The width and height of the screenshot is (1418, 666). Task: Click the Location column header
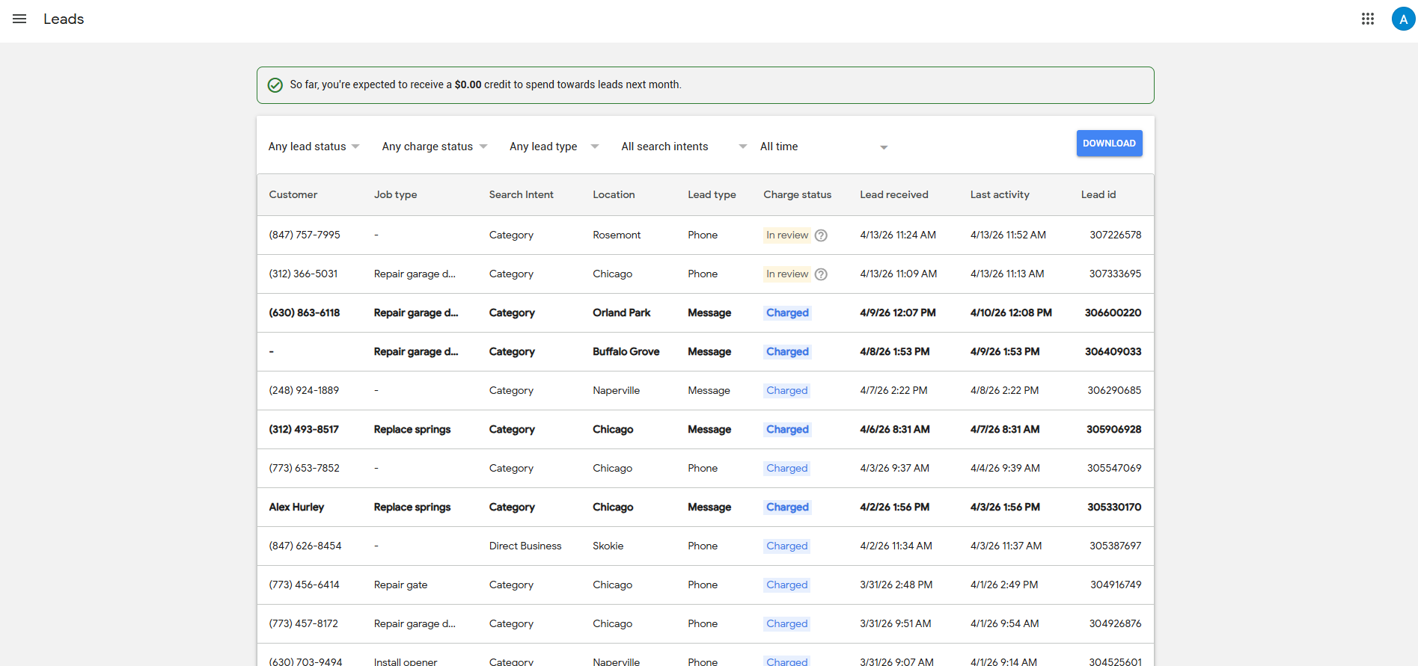click(614, 194)
